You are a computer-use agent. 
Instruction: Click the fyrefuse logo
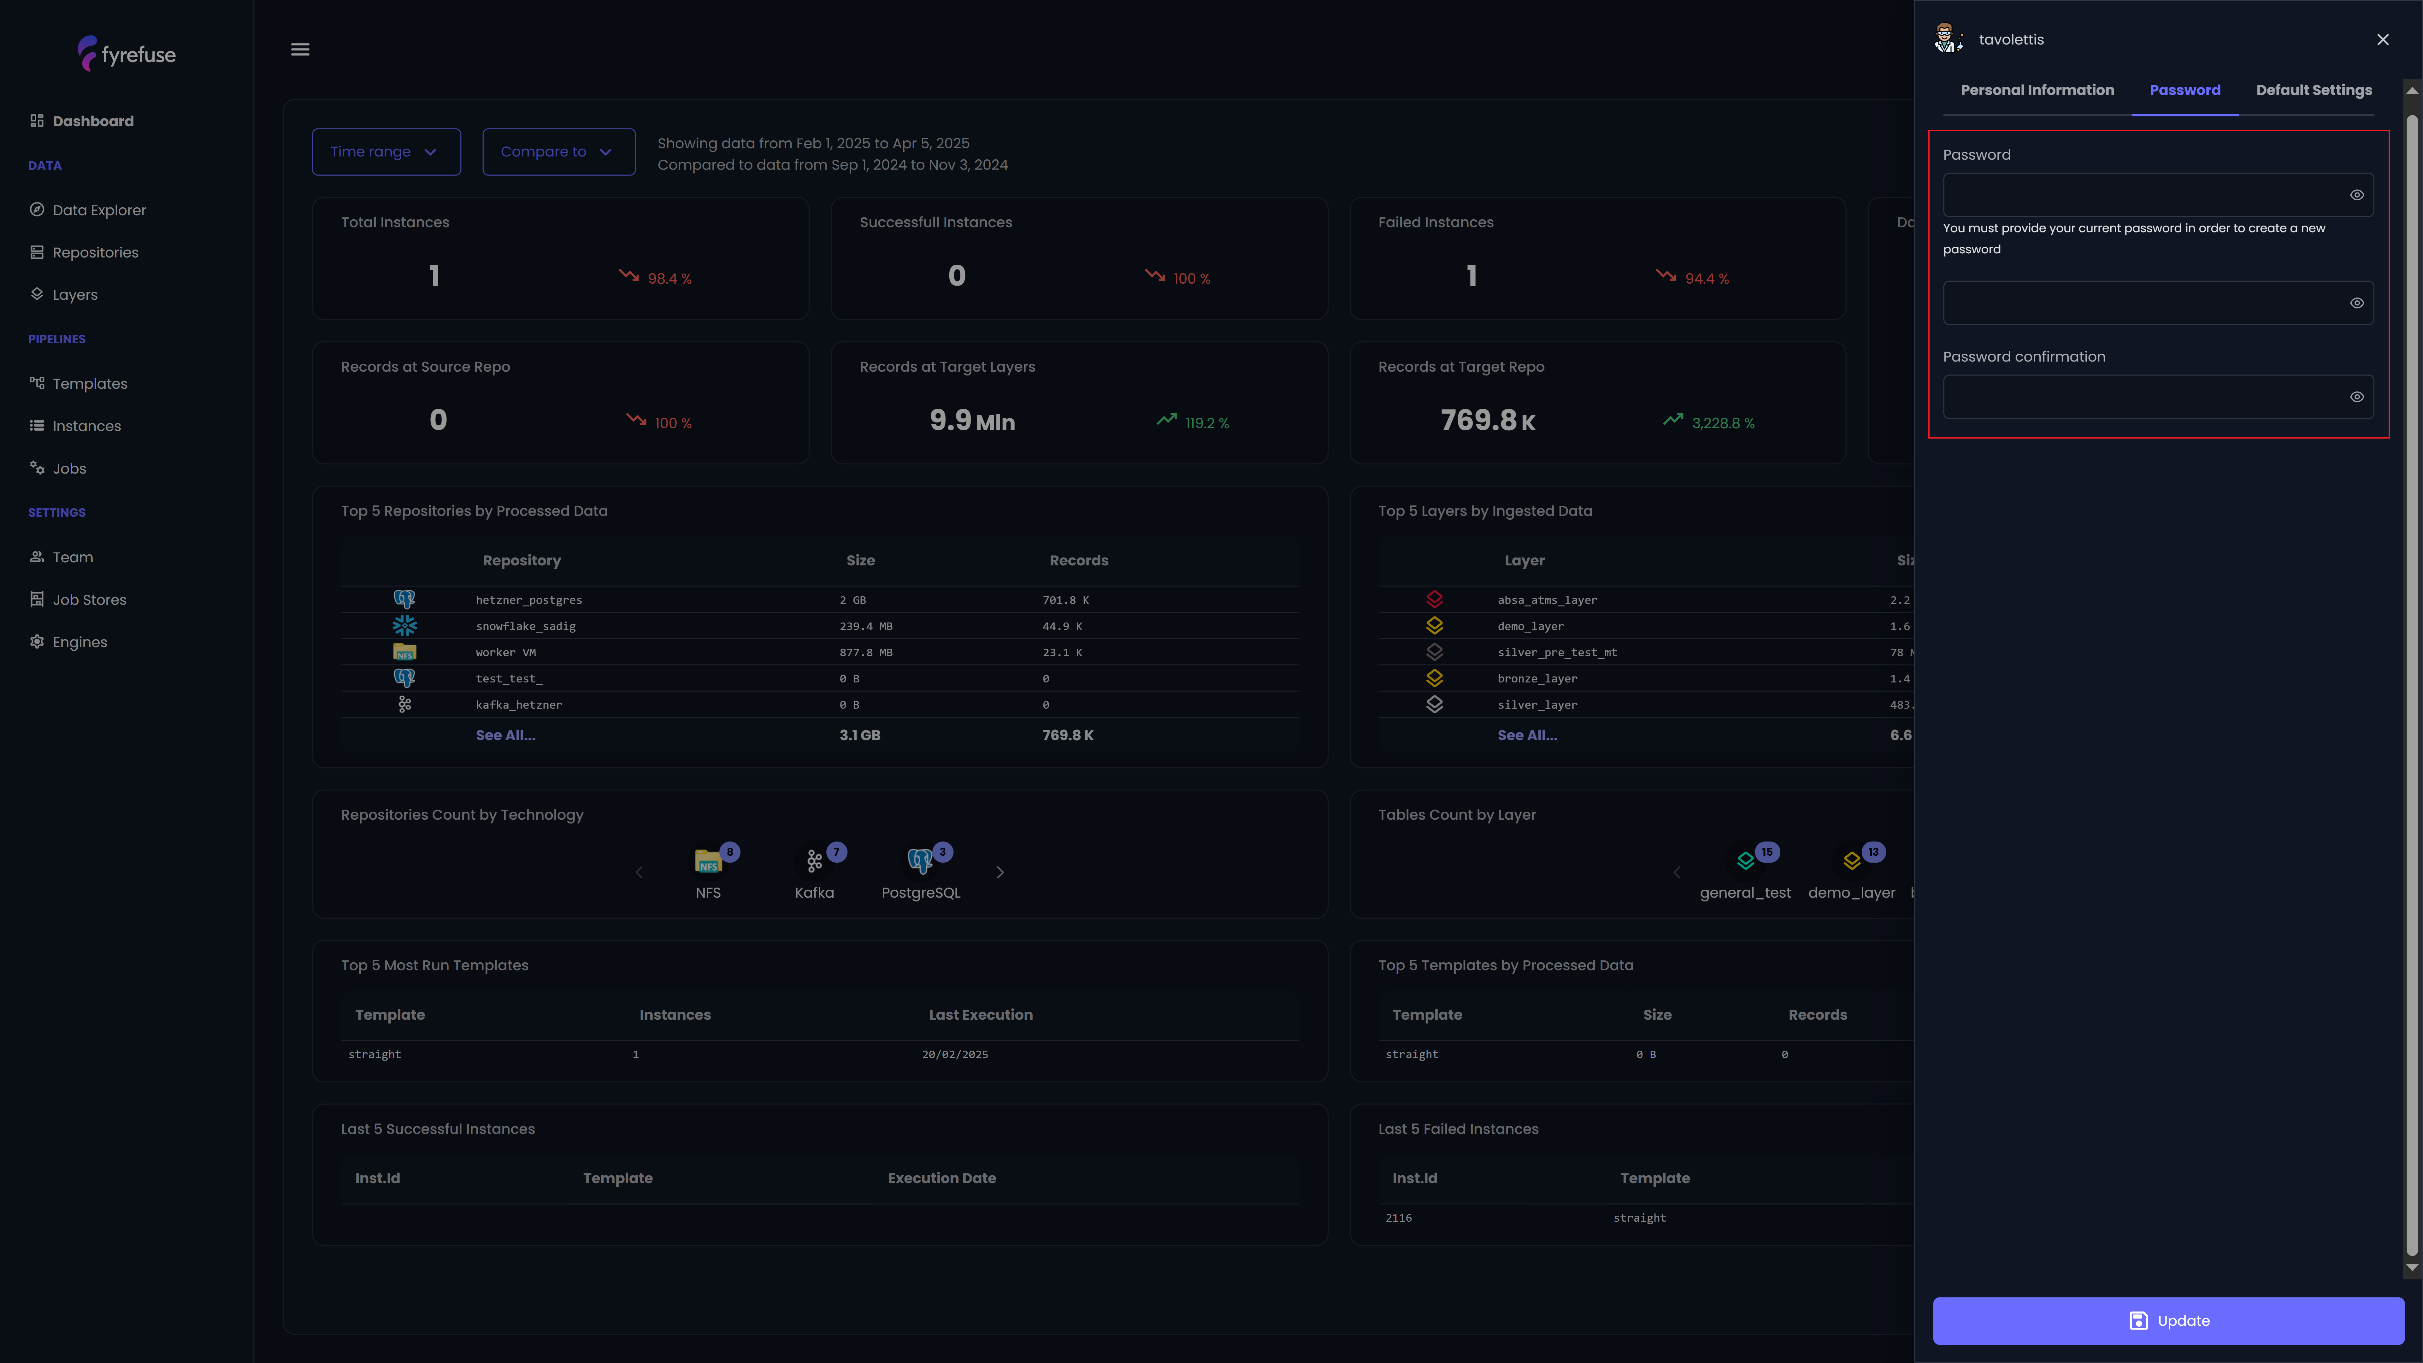[x=126, y=54]
